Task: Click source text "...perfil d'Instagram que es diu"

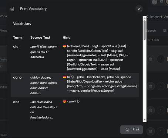Action: [x=43, y=52]
